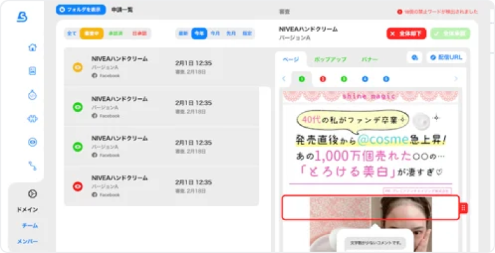Click the forbidden-word detected warning text

pos(441,12)
